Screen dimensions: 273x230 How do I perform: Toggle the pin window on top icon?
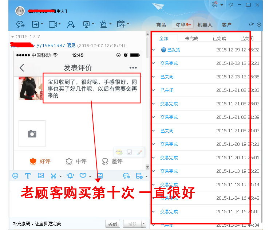(231, 5)
